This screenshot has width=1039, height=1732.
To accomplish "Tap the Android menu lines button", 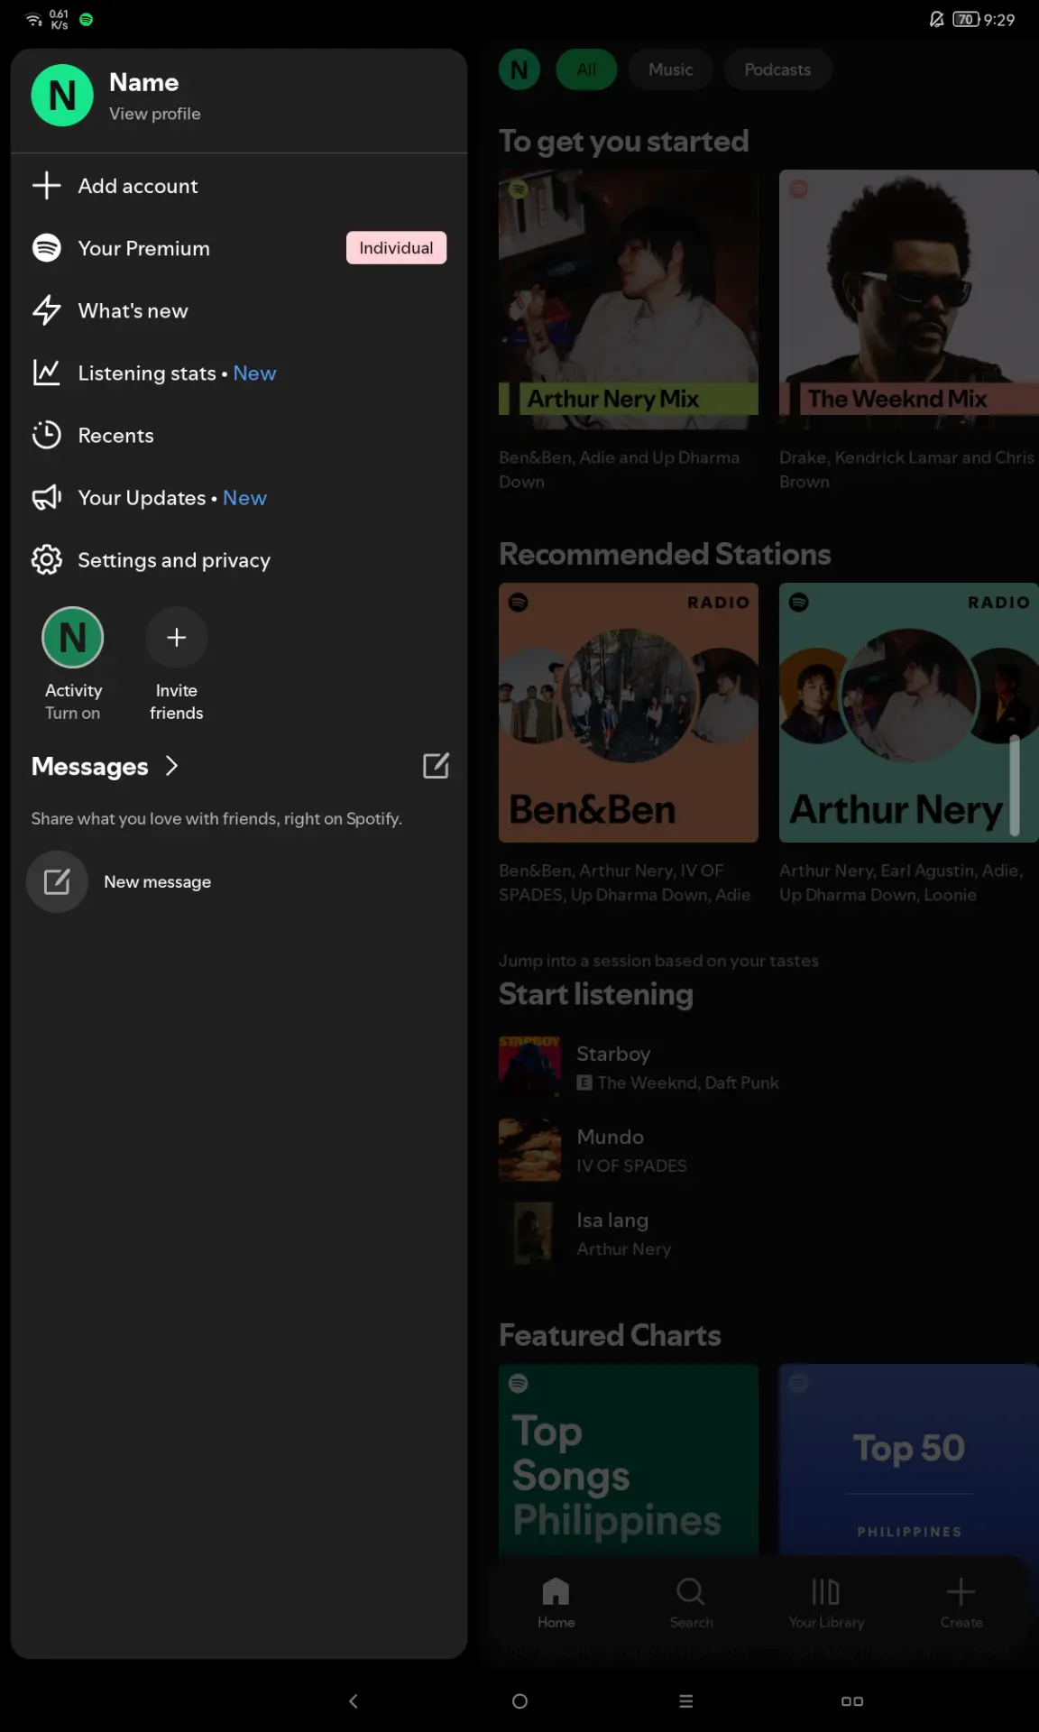I will tap(686, 1701).
